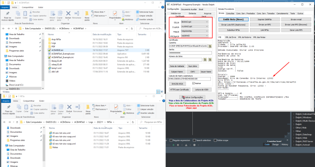Toggle the Assinar checkbox
Viewport: 315px width, 167px height.
point(194,83)
